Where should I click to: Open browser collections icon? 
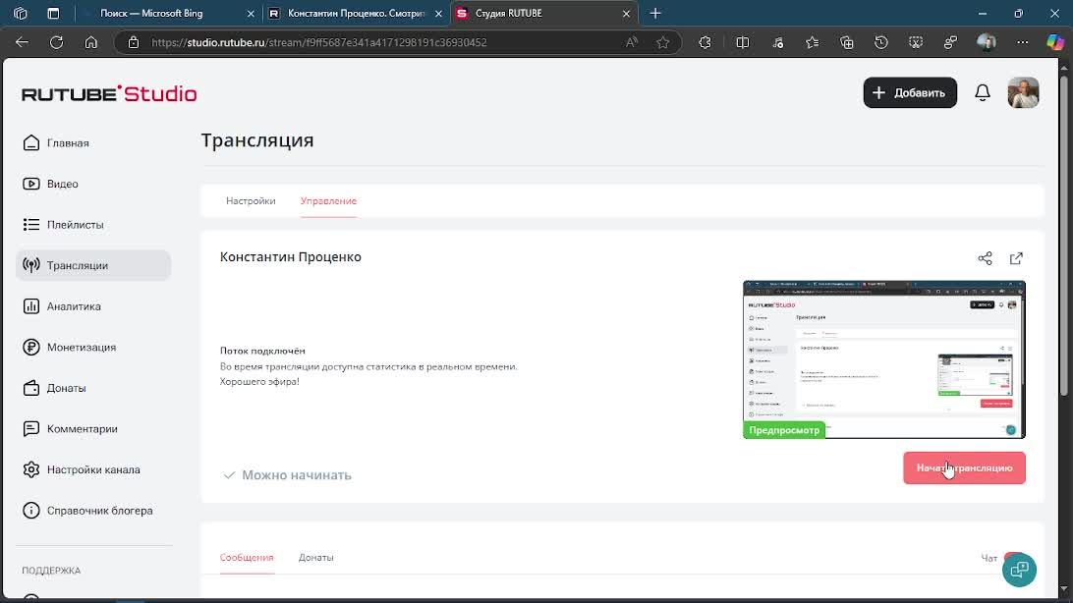click(846, 42)
